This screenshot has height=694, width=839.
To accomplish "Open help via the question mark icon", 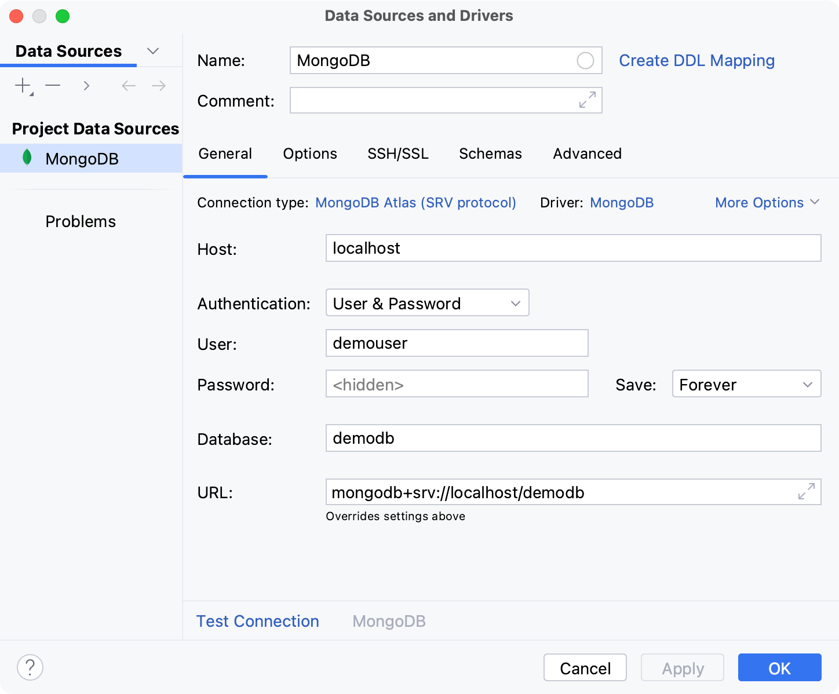I will pos(30,667).
